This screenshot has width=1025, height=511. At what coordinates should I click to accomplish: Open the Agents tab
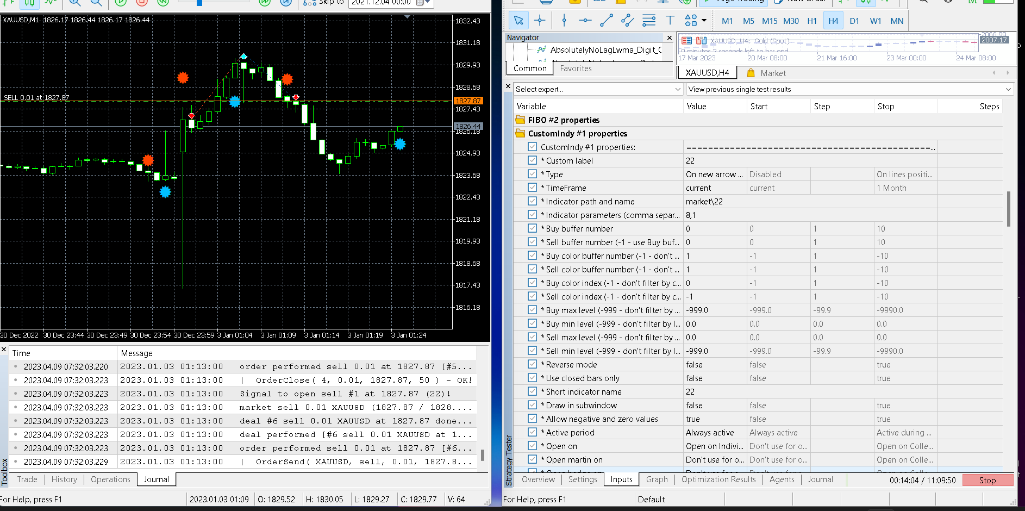(782, 479)
